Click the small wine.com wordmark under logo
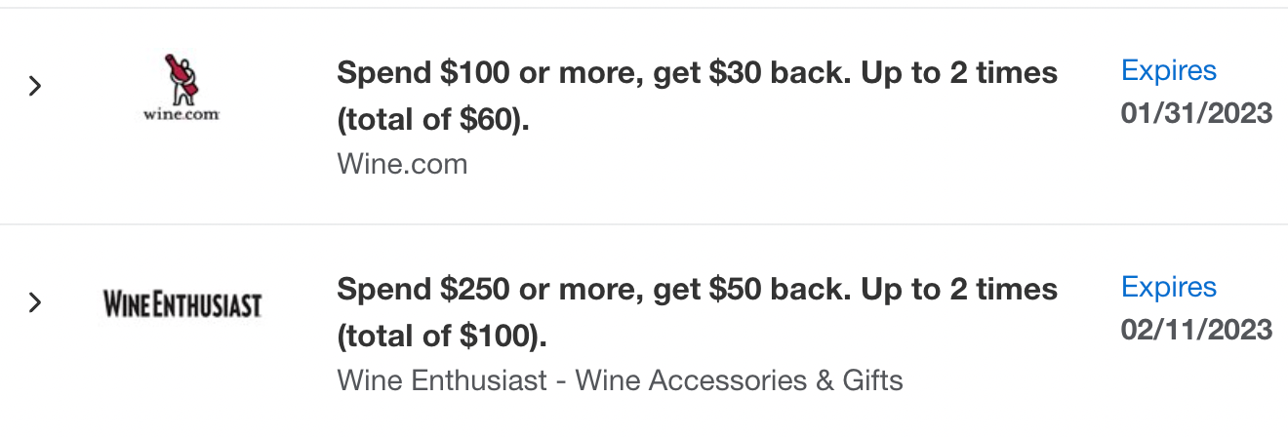 [181, 113]
